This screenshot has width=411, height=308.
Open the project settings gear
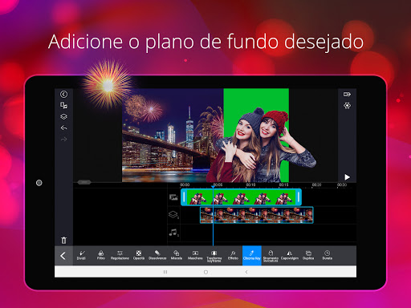click(x=347, y=106)
